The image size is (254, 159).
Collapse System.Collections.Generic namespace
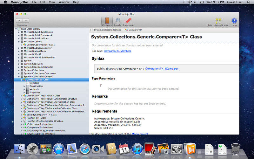click(19, 77)
